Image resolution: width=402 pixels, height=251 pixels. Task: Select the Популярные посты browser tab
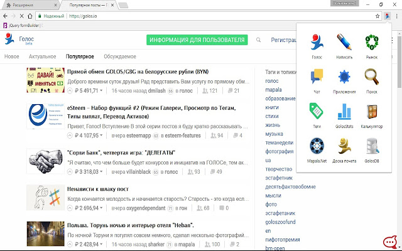point(90,5)
